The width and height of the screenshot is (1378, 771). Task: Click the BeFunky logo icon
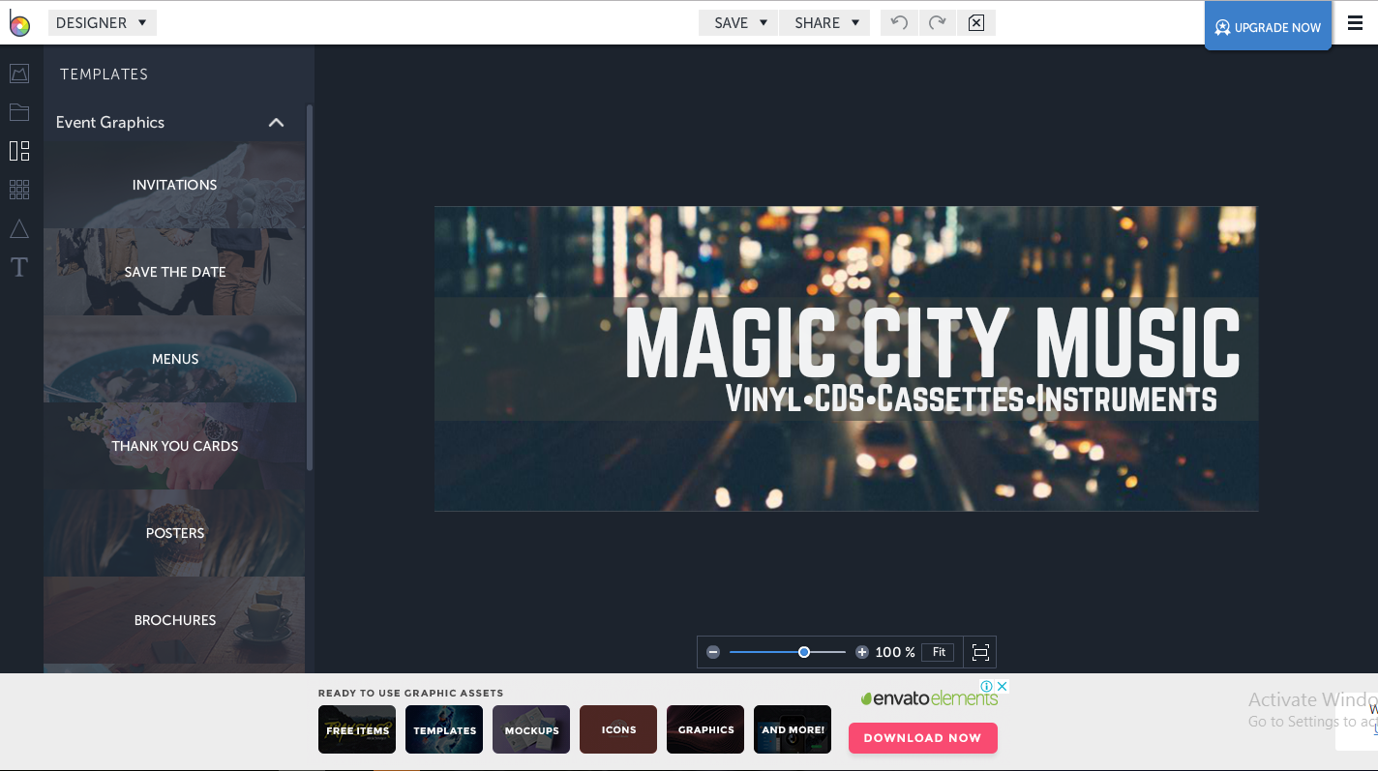click(20, 23)
